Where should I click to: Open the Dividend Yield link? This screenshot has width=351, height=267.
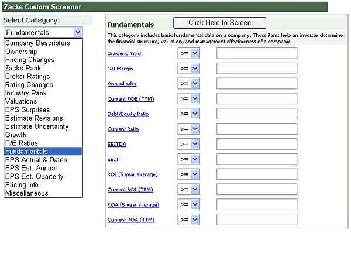[x=123, y=53]
